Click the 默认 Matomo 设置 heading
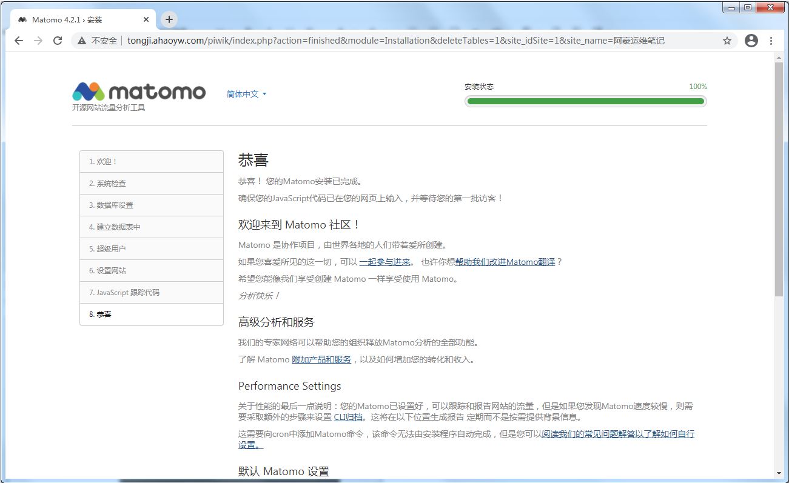 pos(284,471)
